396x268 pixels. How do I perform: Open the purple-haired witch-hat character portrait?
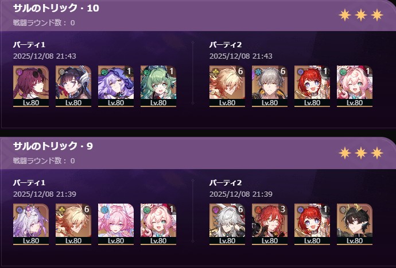click(x=116, y=86)
